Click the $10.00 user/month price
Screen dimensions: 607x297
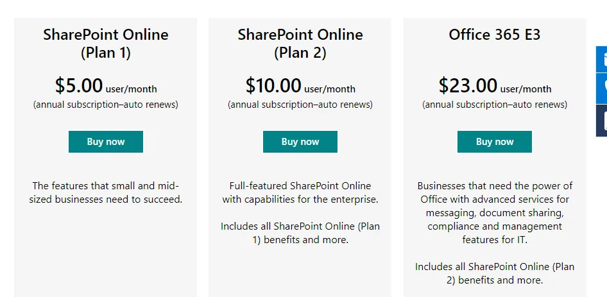point(300,86)
